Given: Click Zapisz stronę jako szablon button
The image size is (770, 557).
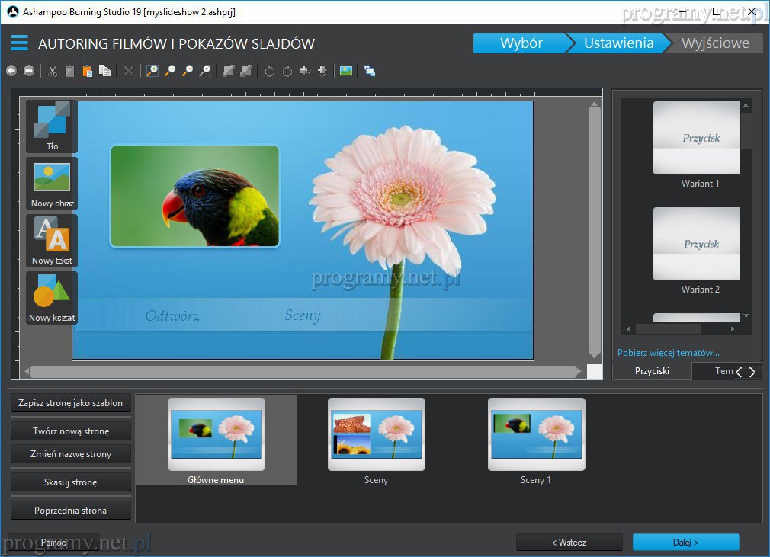Looking at the screenshot, I should click(x=71, y=403).
